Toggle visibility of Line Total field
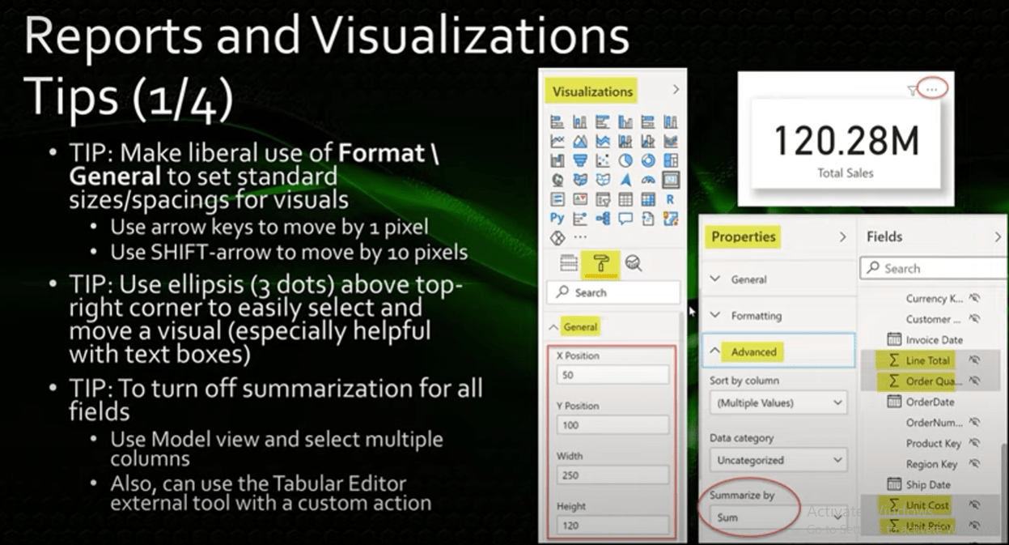 point(974,360)
